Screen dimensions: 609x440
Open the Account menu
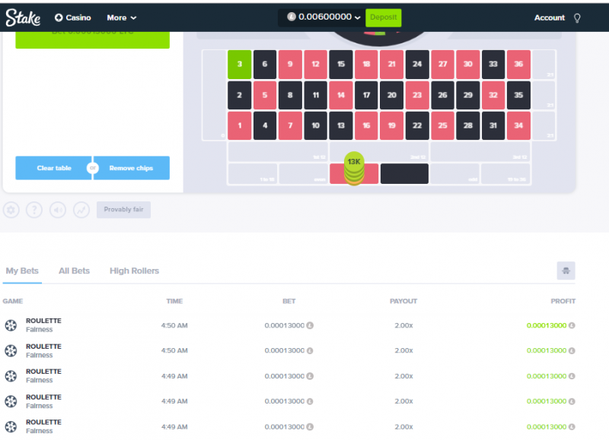(549, 17)
